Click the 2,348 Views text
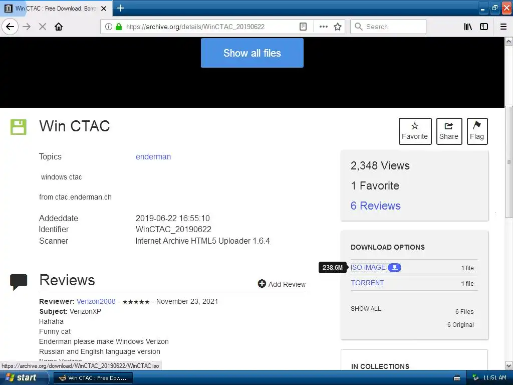Screen dimensions: 513x385 click(380, 165)
